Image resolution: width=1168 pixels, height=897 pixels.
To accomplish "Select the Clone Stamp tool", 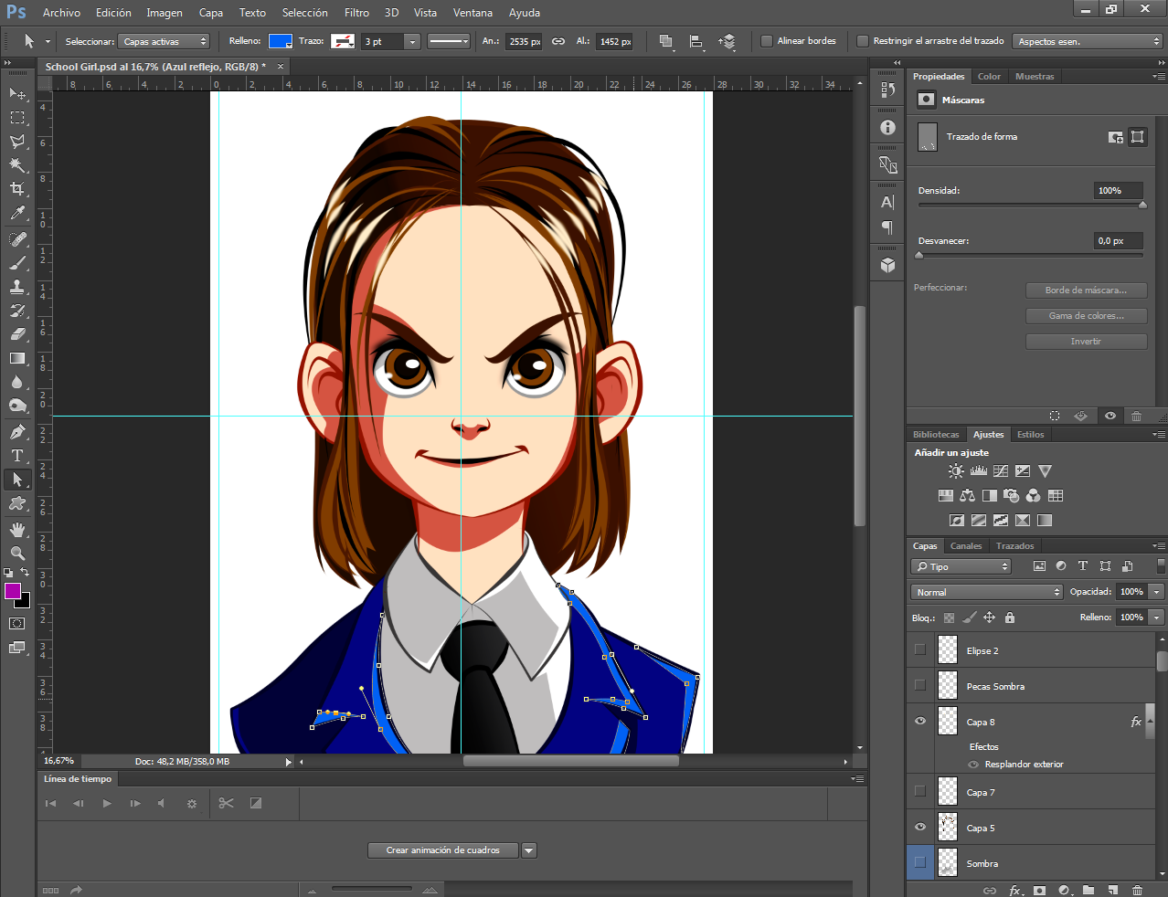I will 17,287.
